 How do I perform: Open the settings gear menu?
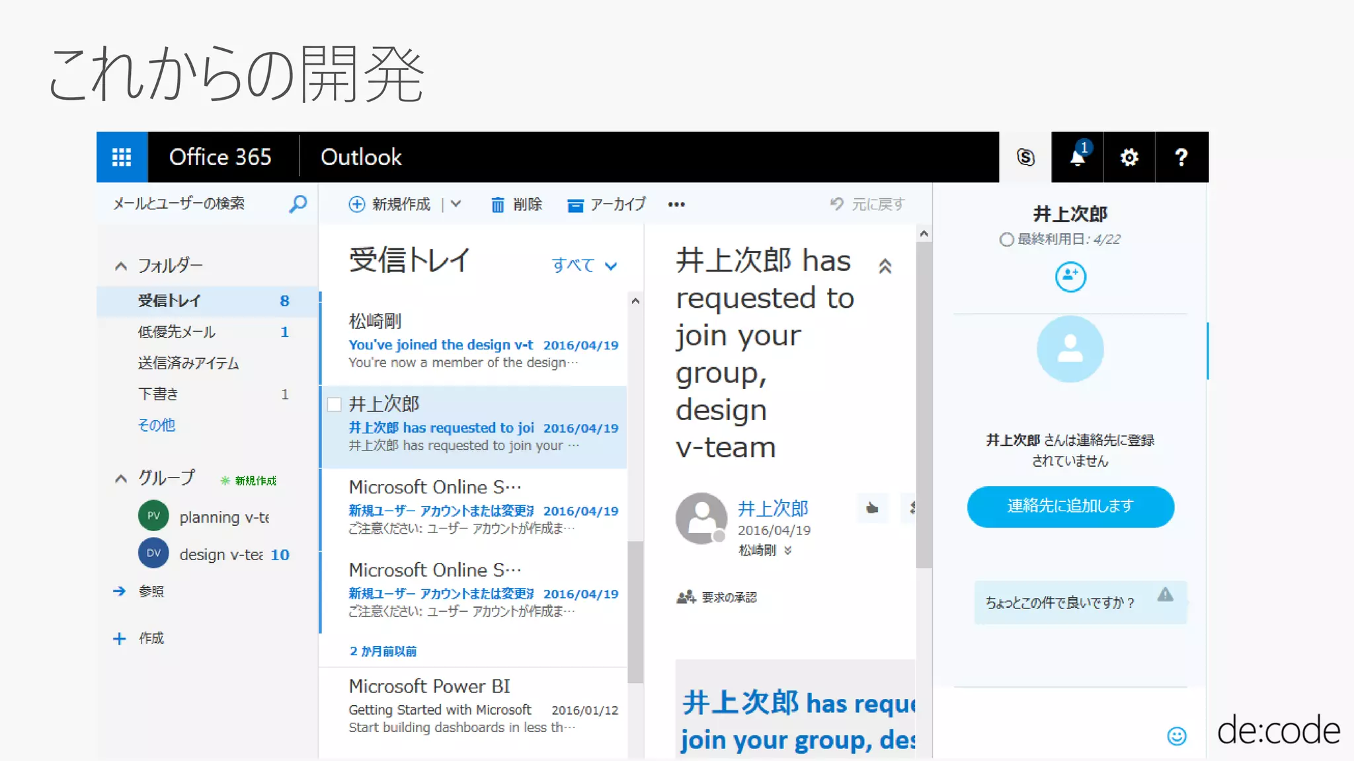(1129, 157)
